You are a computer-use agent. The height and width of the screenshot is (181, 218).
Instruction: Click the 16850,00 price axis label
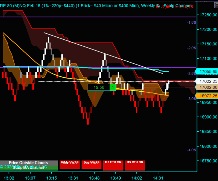pos(208,131)
